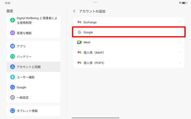
Task: Tap the アカウントと同期 person icon
Action: 12,67
